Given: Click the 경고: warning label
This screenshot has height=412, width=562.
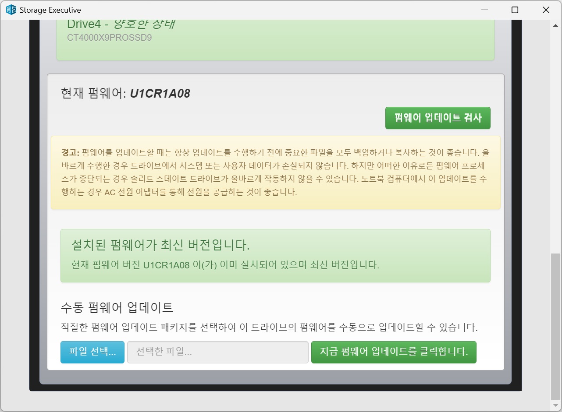Looking at the screenshot, I should pos(70,153).
